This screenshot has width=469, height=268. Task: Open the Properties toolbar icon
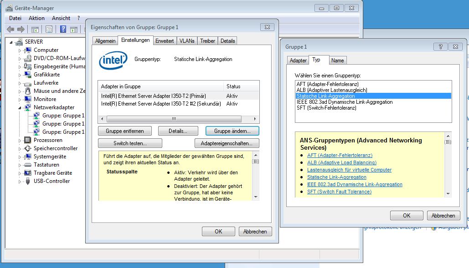pyautogui.click(x=49, y=29)
